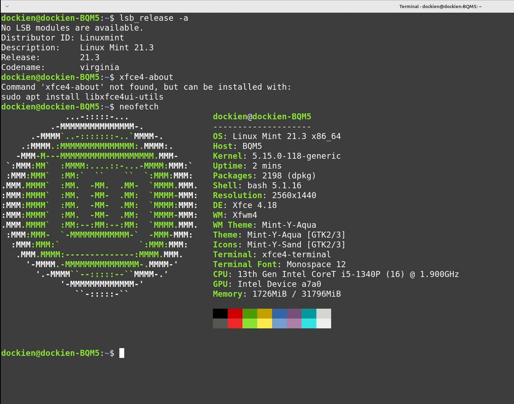The image size is (514, 404).
Task: Click the 'OS: Linux Mint 21.3 x86_64' line
Action: click(277, 136)
